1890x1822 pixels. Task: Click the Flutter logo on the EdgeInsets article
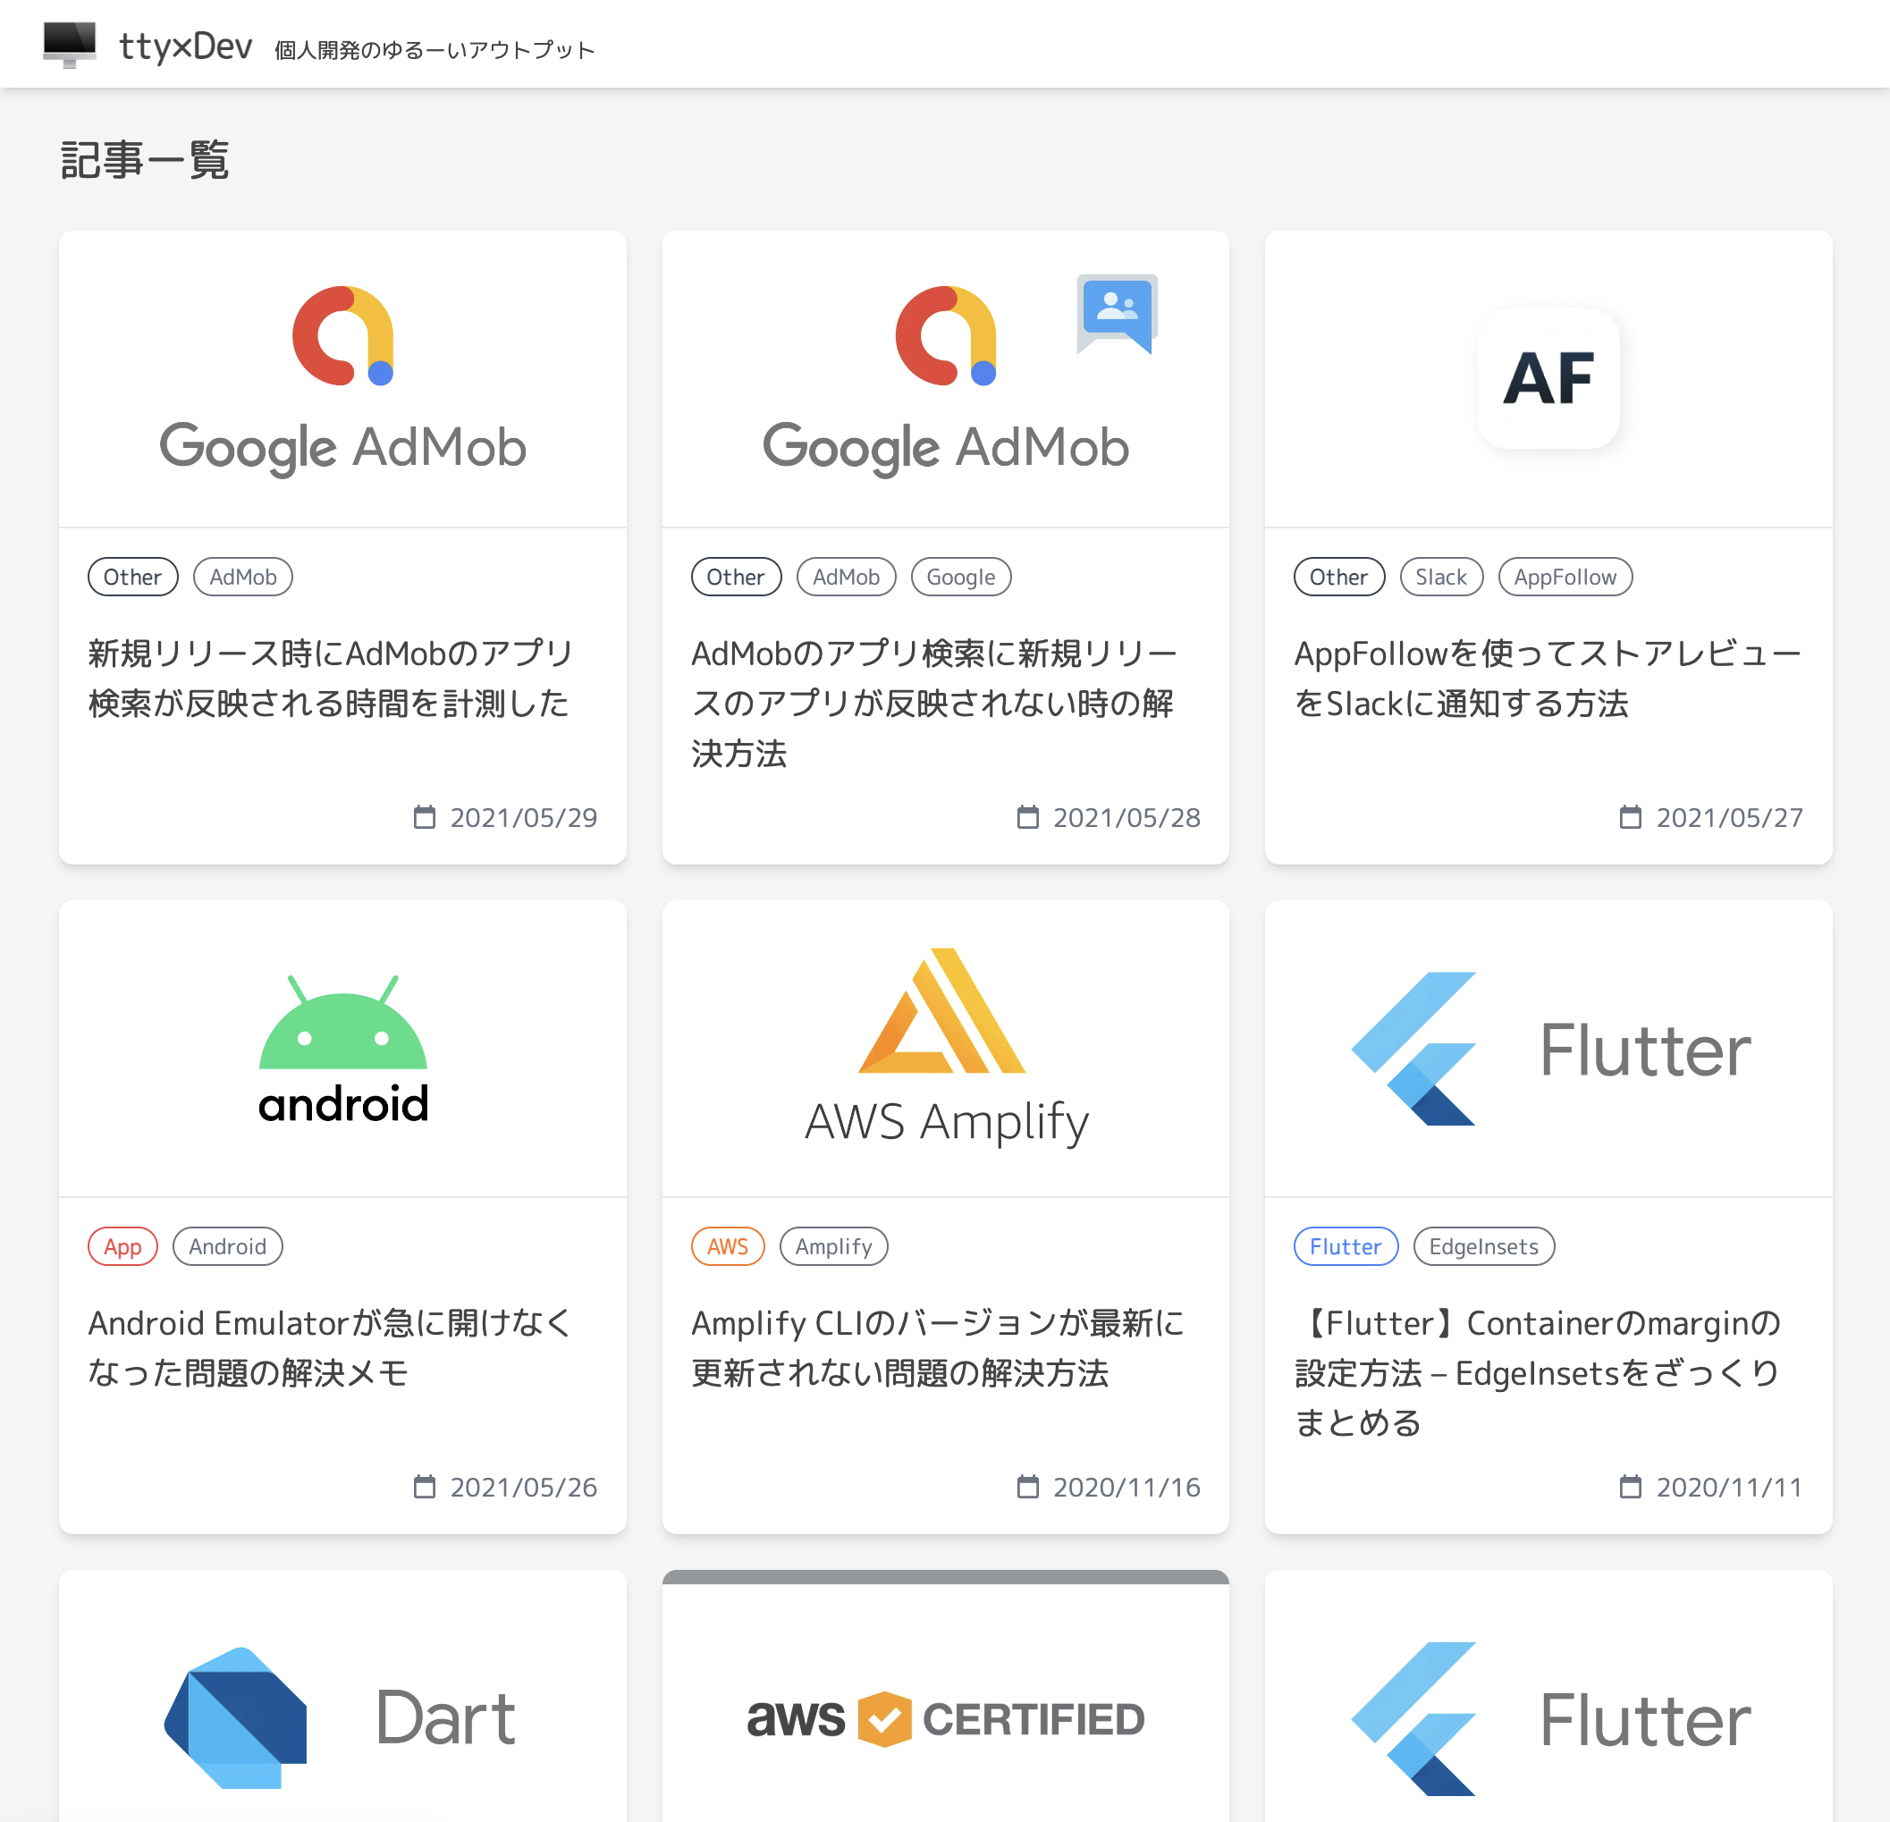tap(1548, 1049)
